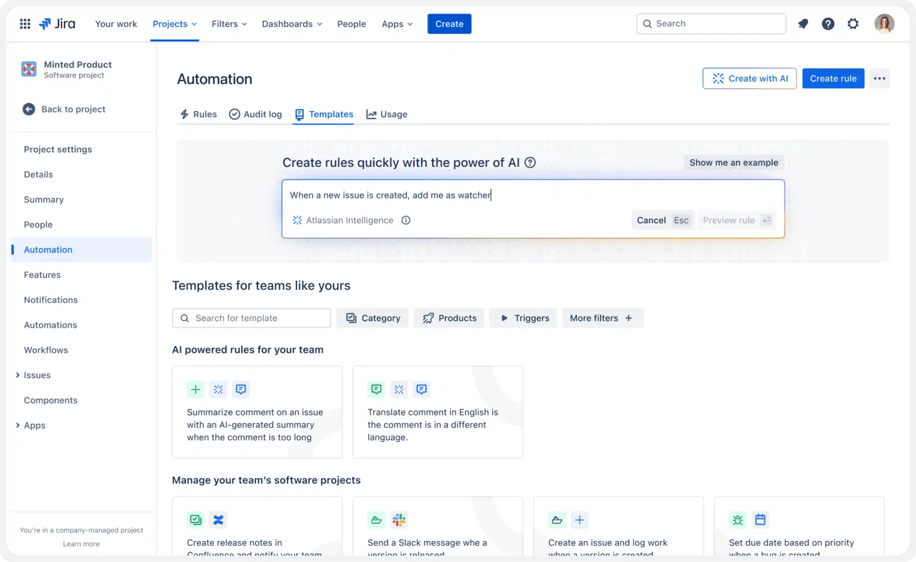Open Features in sidebar
The image size is (916, 562).
click(x=42, y=275)
